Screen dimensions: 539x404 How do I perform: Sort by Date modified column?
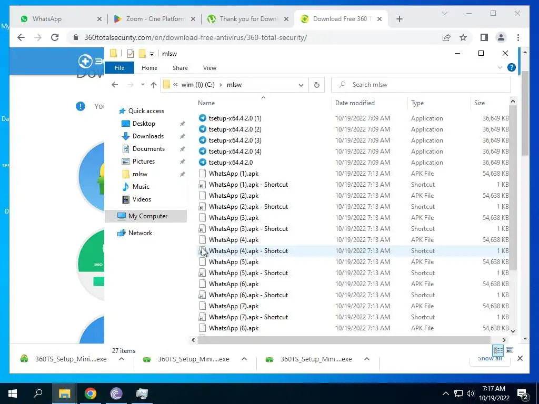point(355,103)
